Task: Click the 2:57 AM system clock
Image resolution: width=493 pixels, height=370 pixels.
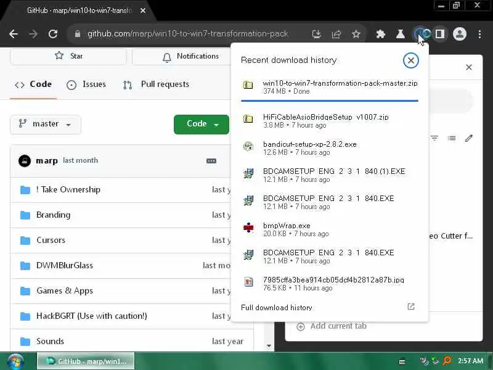Action: tap(470, 361)
